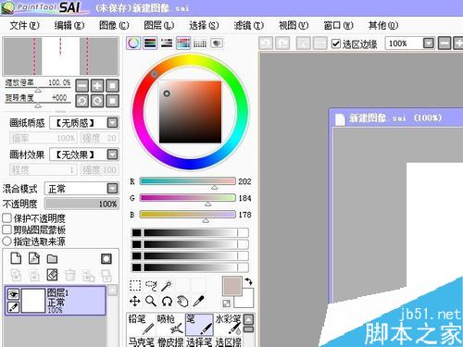463x347 pixels.
Task: Toggle the swatches grid panel icon
Action: (x=200, y=43)
